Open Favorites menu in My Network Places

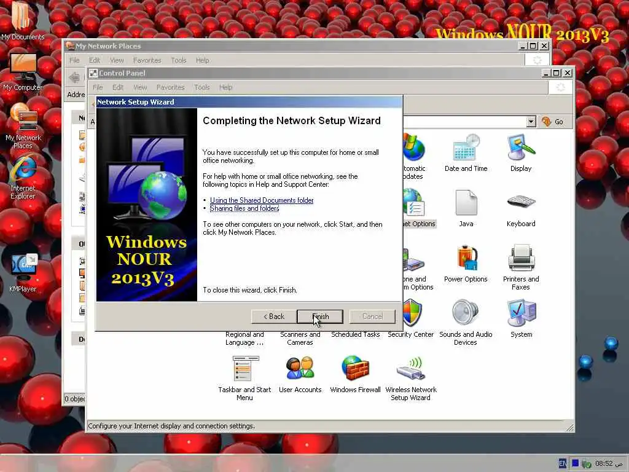coord(147,60)
